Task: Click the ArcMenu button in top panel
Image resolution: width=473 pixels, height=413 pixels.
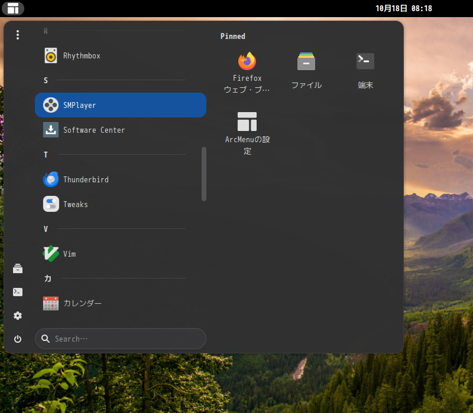Action: [x=13, y=8]
